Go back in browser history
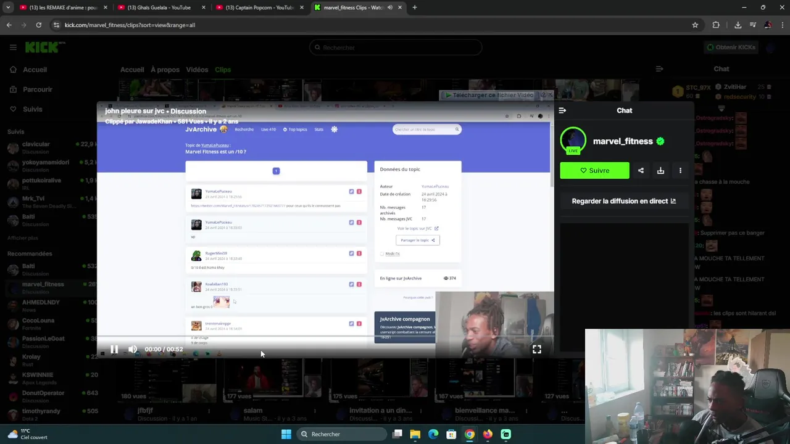 pos(9,25)
